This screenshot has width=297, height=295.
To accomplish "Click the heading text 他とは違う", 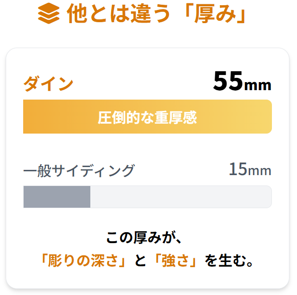I will coord(118,14).
